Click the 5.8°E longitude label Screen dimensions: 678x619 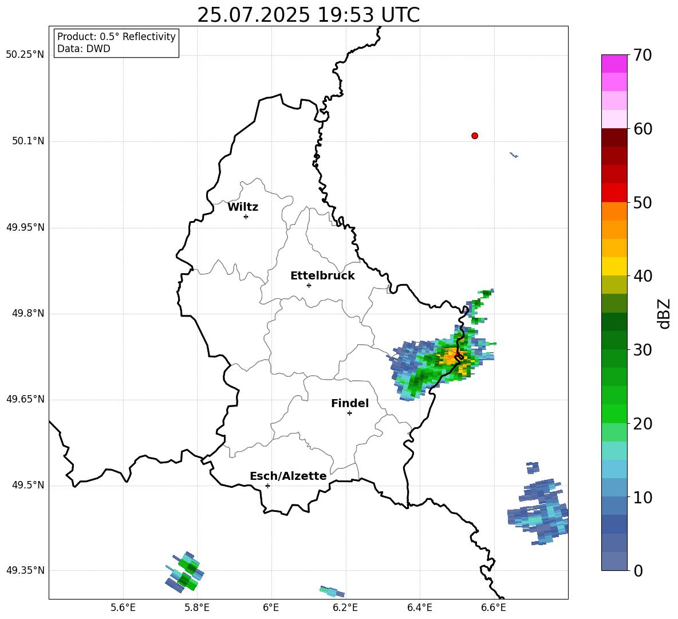(197, 608)
